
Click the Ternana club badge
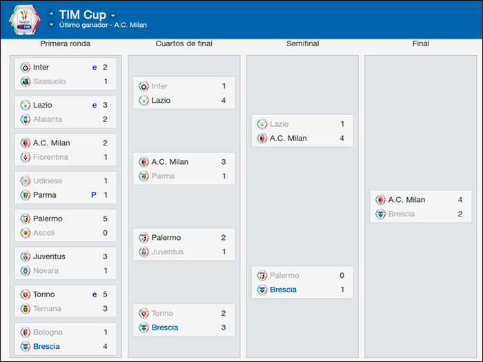[26, 309]
